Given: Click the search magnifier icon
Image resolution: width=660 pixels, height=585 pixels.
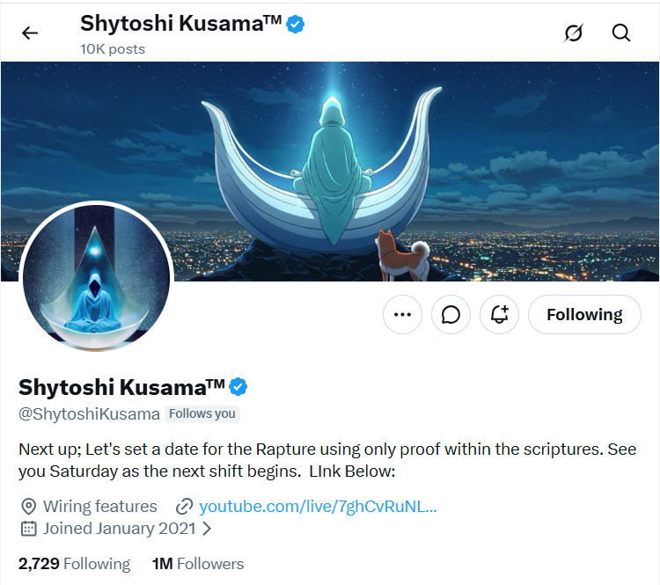Looking at the screenshot, I should click(621, 33).
